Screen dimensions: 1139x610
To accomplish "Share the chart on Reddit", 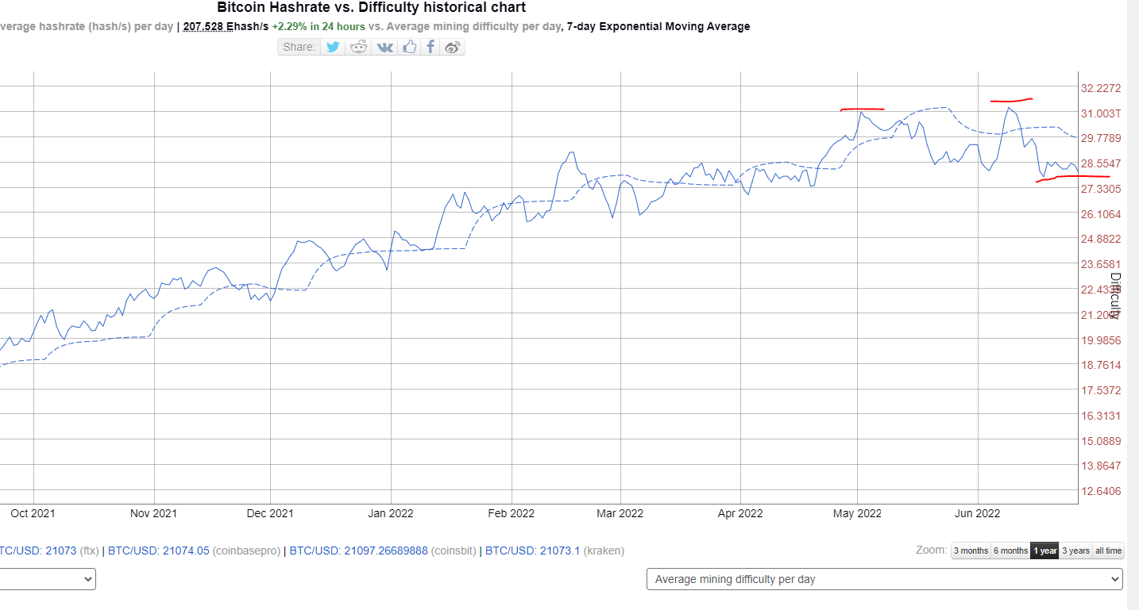I will pyautogui.click(x=359, y=47).
